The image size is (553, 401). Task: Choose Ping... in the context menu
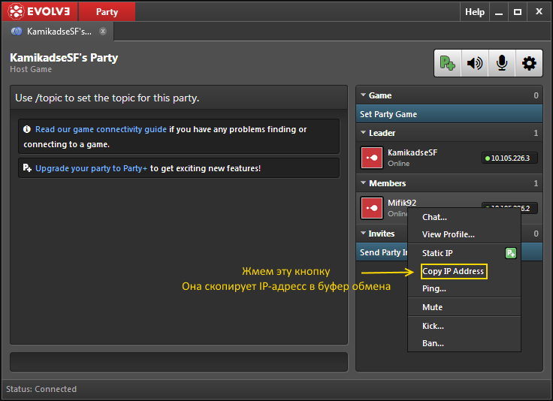click(x=434, y=288)
